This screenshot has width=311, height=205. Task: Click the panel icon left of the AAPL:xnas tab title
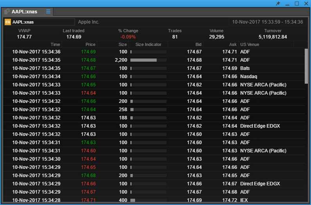pos(7,11)
